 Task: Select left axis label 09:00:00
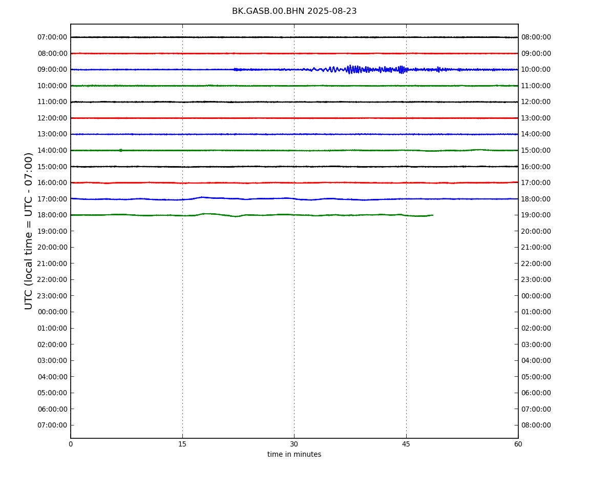(53, 70)
